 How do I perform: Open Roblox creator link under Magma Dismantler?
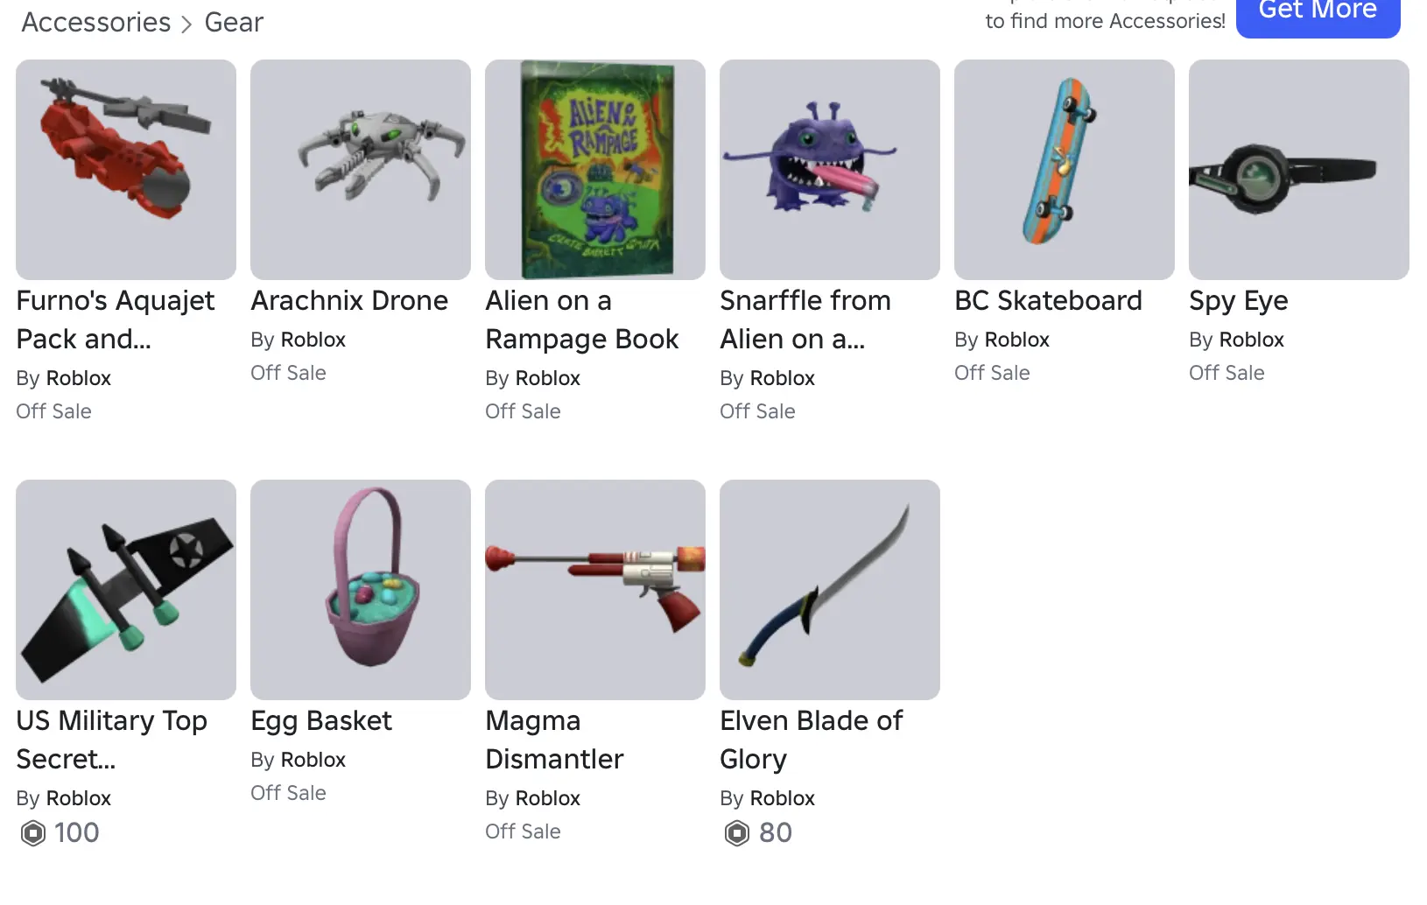coord(548,798)
